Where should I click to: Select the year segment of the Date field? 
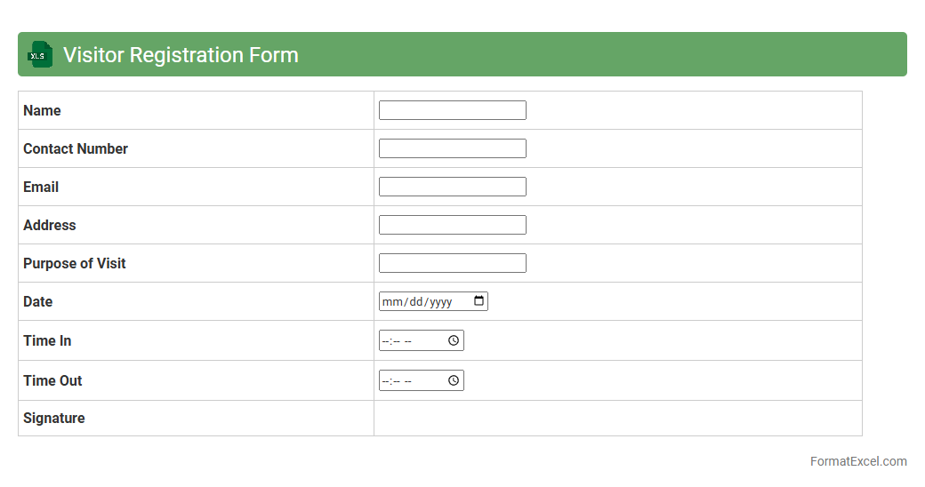pyautogui.click(x=440, y=302)
